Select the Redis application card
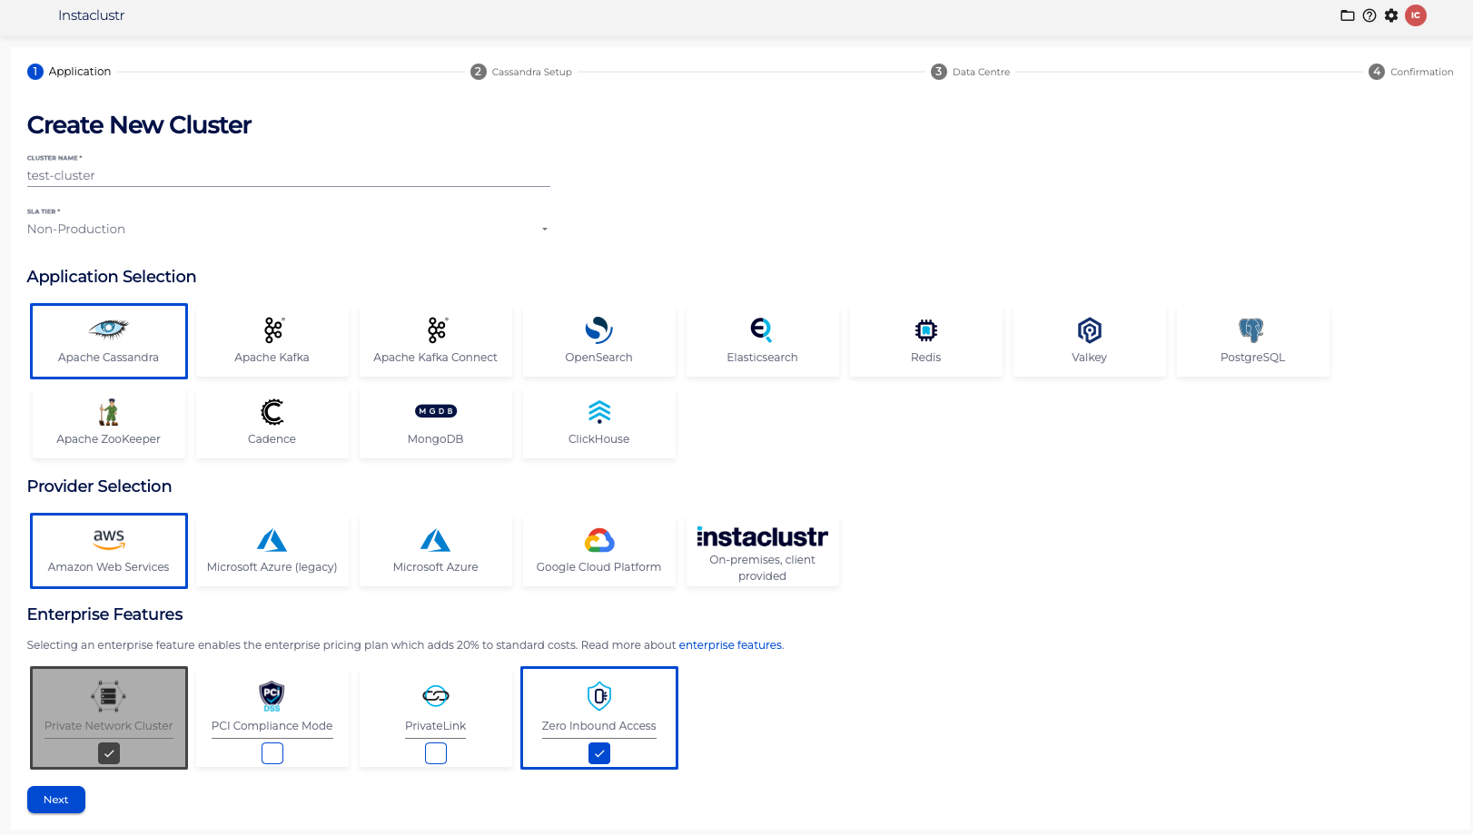Viewport: 1473px width, 835px height. 926,341
